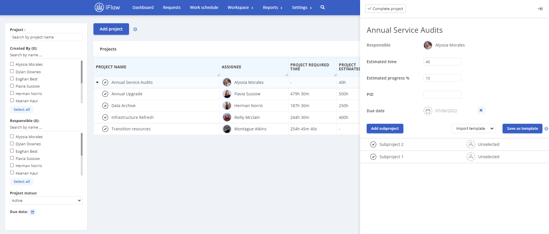Collapse the side panel arrow icon
The height and width of the screenshot is (234, 549).
540,9
